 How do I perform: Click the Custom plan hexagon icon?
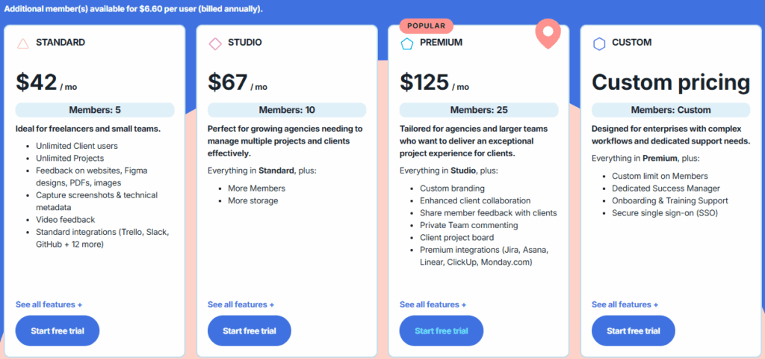tap(599, 43)
